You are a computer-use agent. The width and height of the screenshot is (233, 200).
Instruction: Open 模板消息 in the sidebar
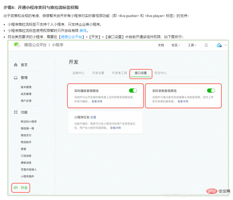click(26, 163)
